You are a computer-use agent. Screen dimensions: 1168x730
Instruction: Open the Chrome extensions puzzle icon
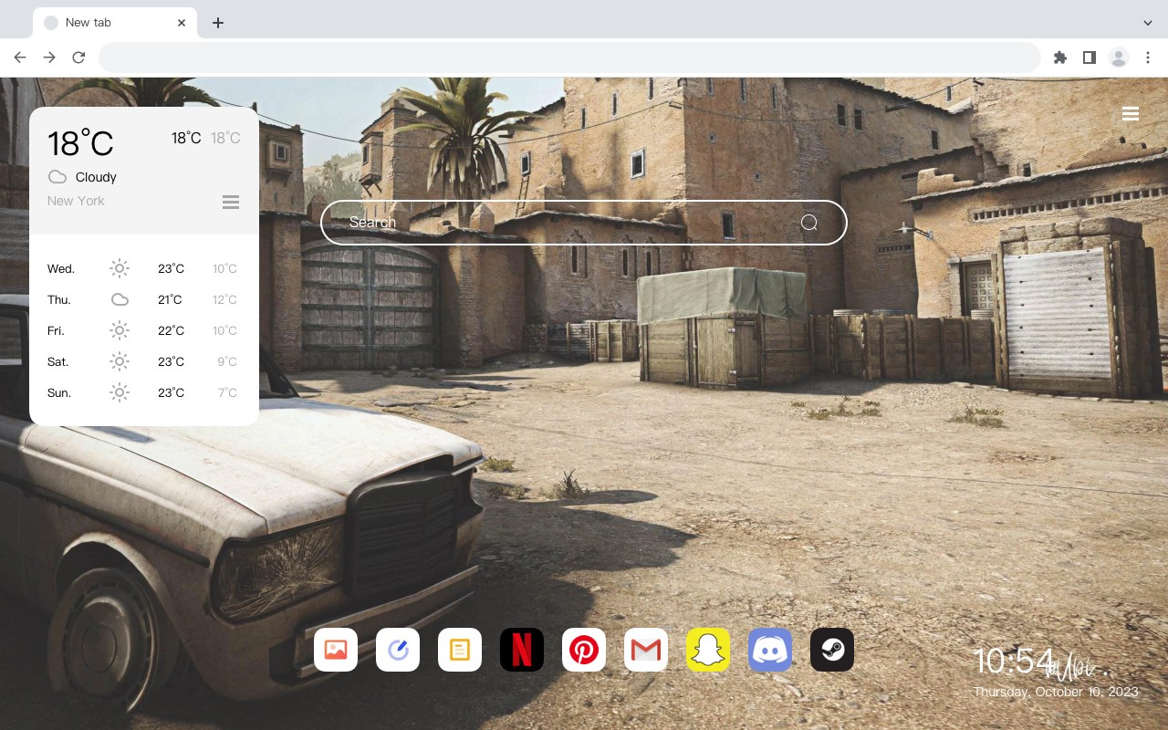pyautogui.click(x=1059, y=57)
